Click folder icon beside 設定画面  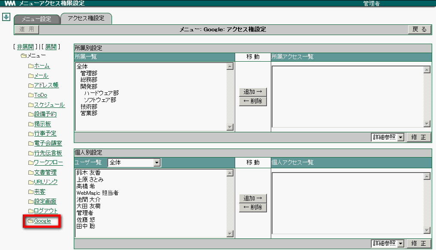(31, 202)
